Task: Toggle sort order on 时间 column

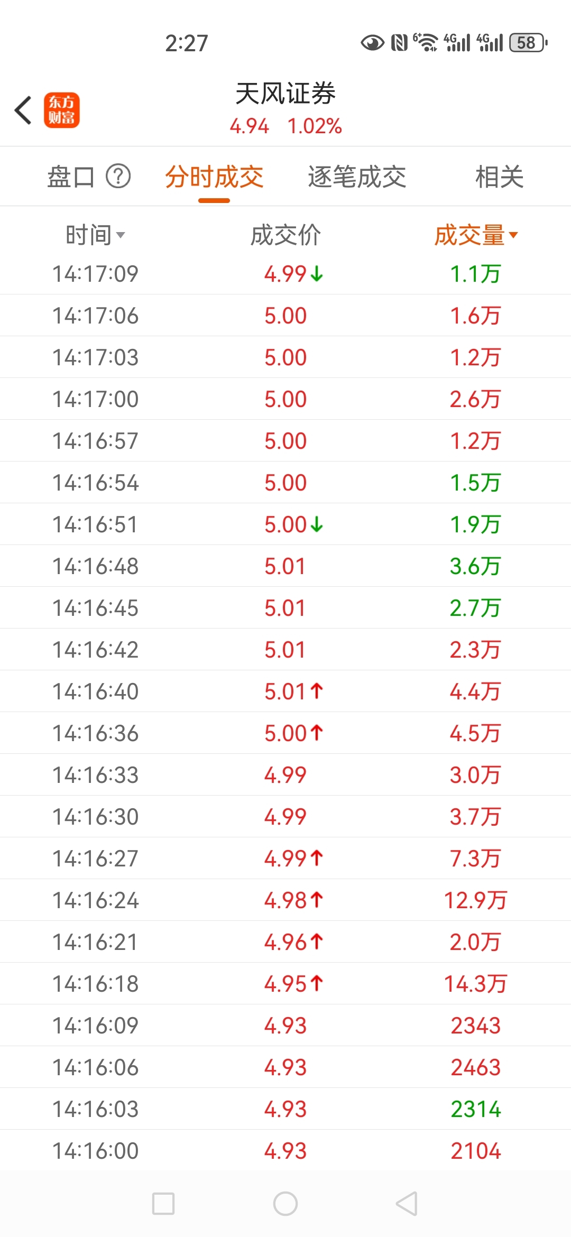Action: (95, 235)
